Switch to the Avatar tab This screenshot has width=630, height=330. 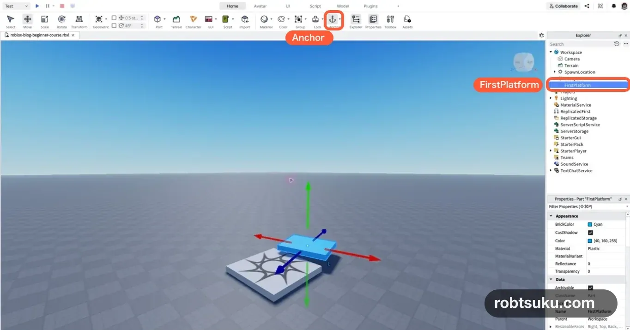(260, 6)
